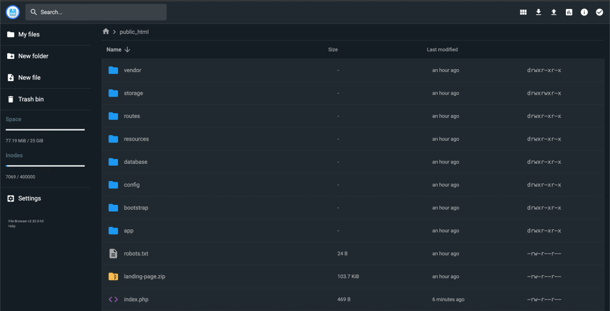Click the upload icon in top toolbar
Image resolution: width=610 pixels, height=311 pixels.
coord(553,12)
